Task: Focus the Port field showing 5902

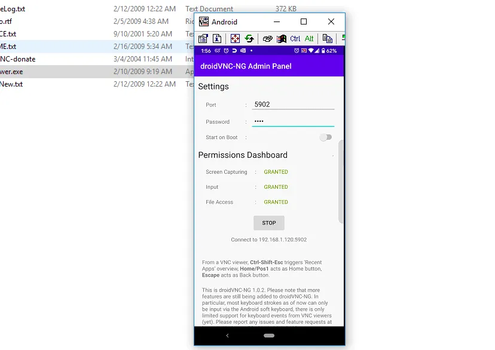Action: click(x=293, y=105)
